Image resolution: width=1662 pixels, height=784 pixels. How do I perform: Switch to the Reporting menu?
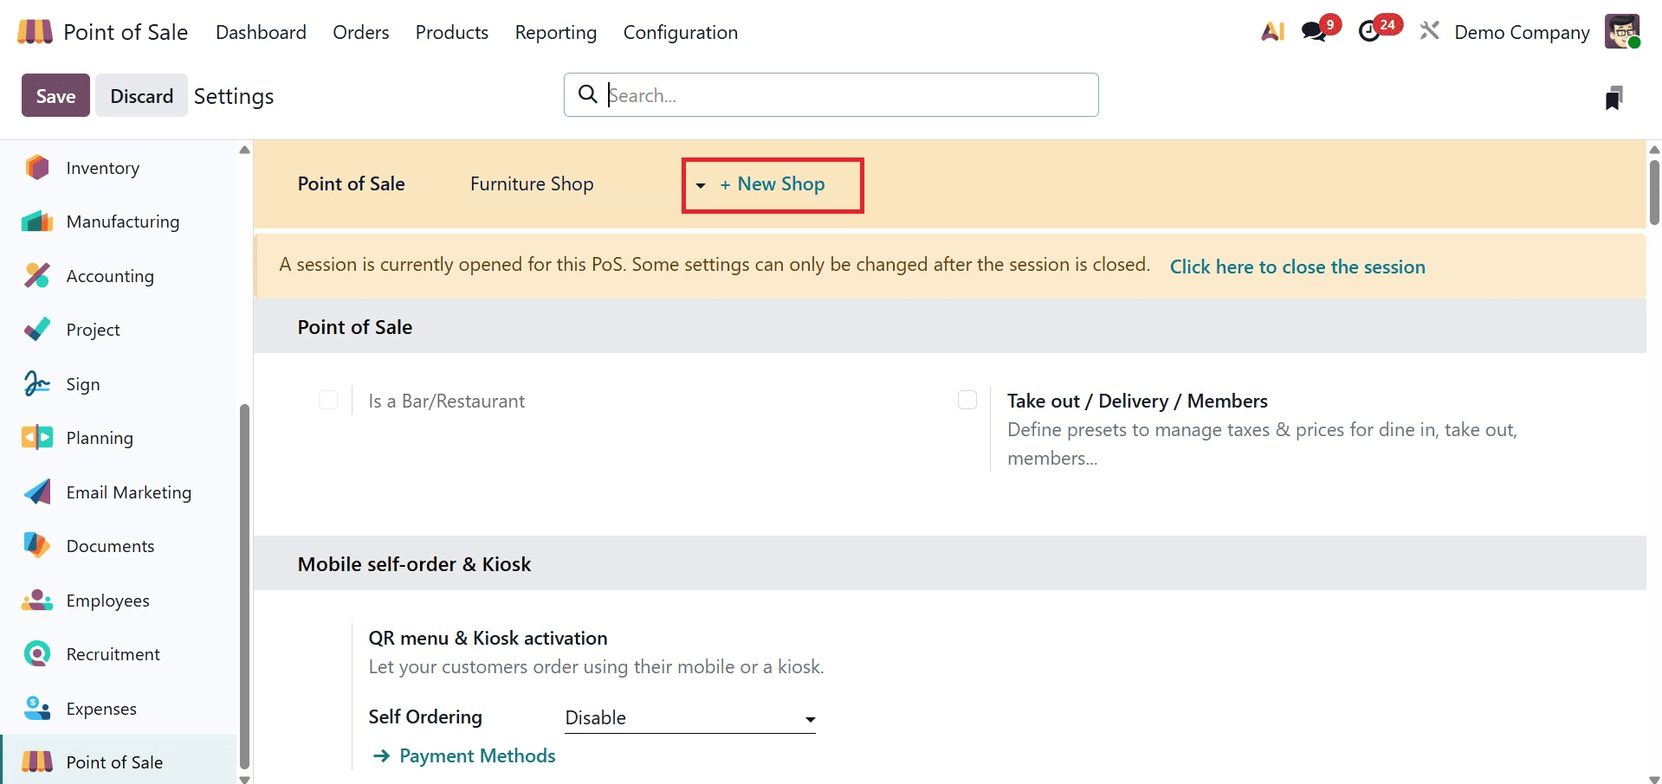(x=554, y=32)
